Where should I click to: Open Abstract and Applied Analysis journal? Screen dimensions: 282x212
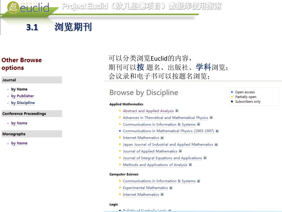coord(148,111)
